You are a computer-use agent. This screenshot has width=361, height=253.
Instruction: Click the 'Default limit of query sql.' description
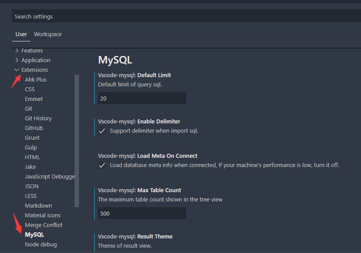pos(130,85)
